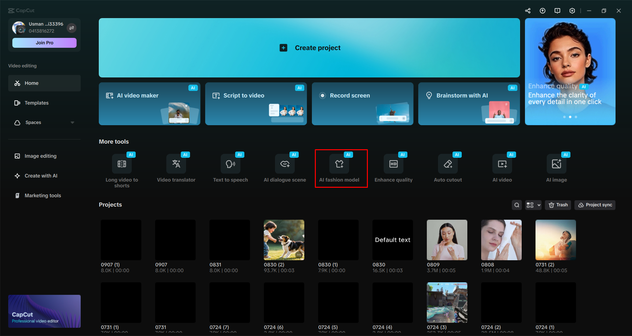Click the CapCut Professional video editor banner

coord(44,311)
